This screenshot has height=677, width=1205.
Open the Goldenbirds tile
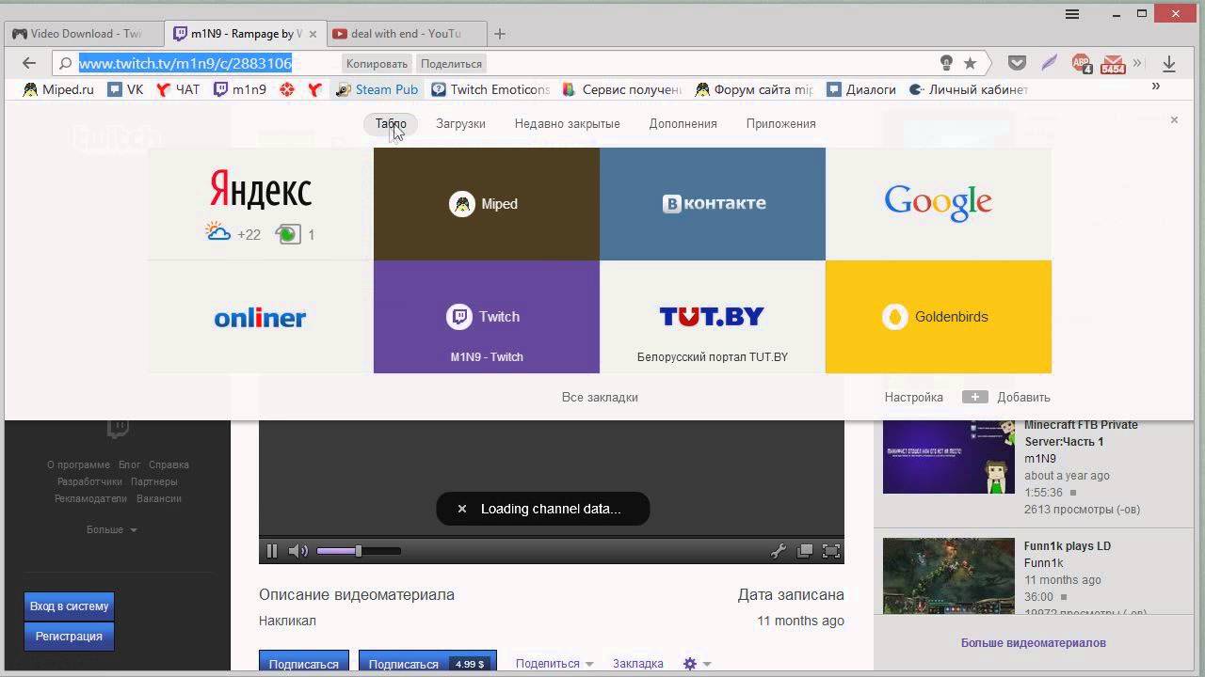939,317
